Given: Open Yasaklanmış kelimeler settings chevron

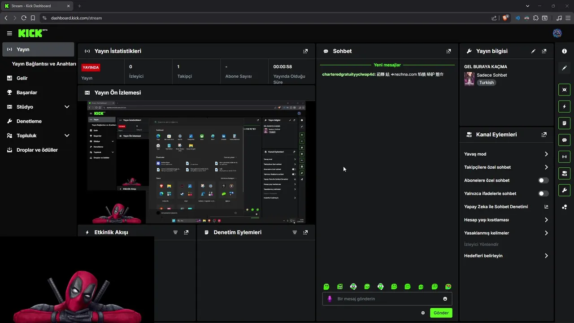Looking at the screenshot, I should point(546,233).
